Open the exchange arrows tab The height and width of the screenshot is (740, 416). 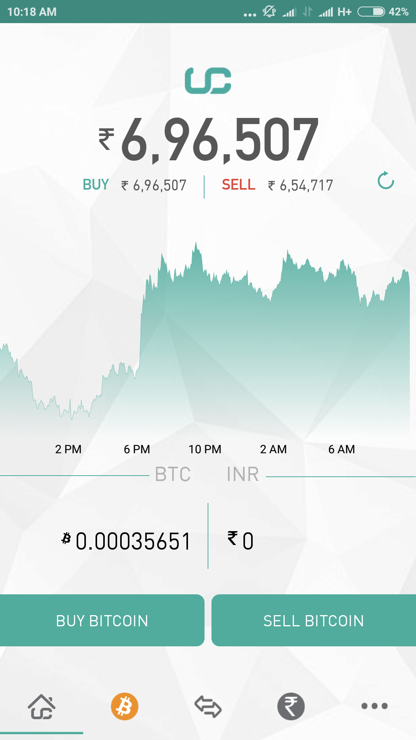coord(208,706)
